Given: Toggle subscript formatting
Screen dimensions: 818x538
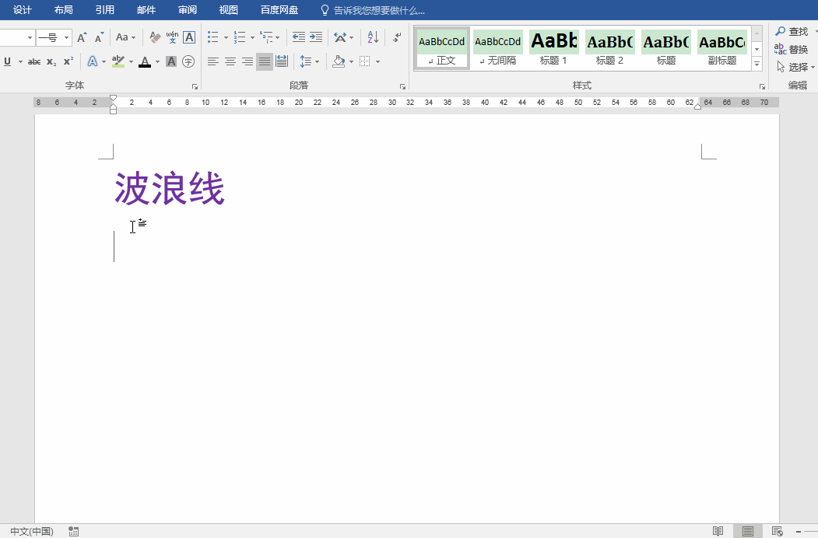Looking at the screenshot, I should click(51, 61).
